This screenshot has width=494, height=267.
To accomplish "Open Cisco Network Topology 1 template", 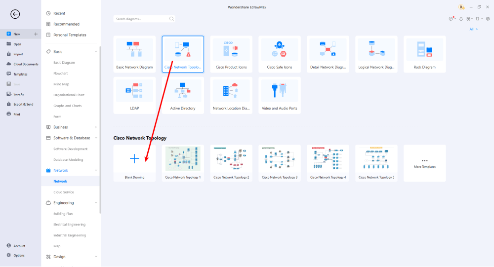I will tap(183, 163).
